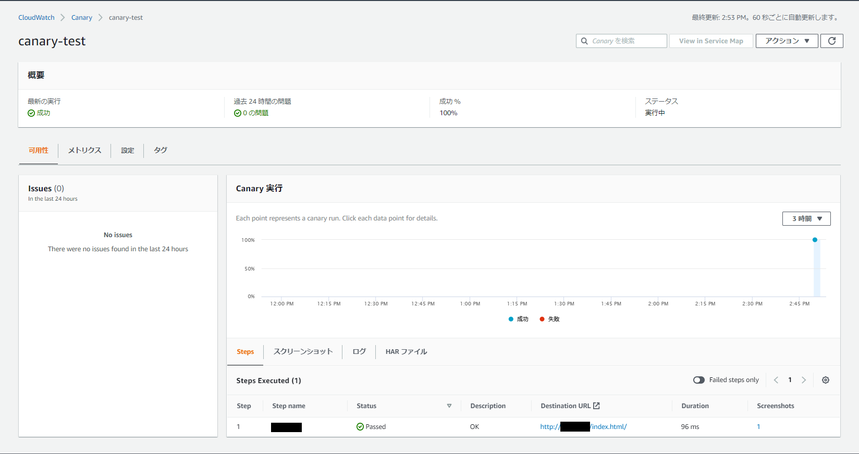The width and height of the screenshot is (859, 454).
Task: Click search magnifier icon in Canary search
Action: [584, 41]
